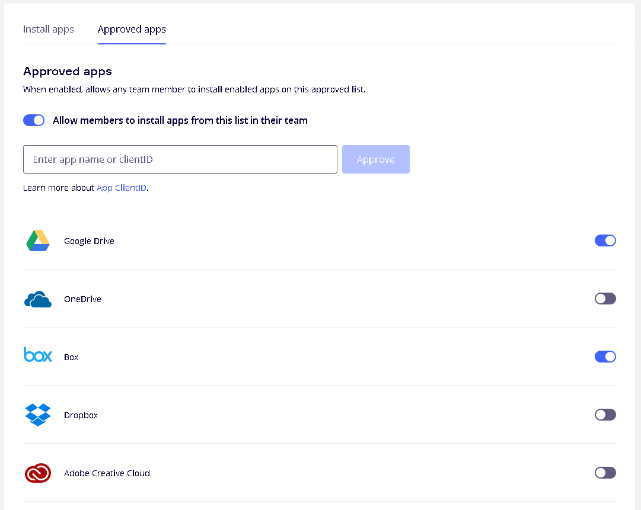Turn off the Box app toggle

[x=605, y=357]
